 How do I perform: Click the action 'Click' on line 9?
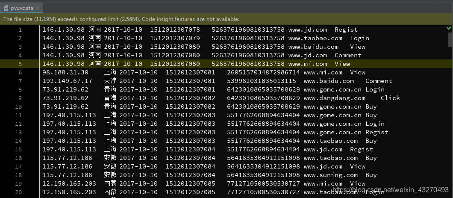(x=390, y=98)
